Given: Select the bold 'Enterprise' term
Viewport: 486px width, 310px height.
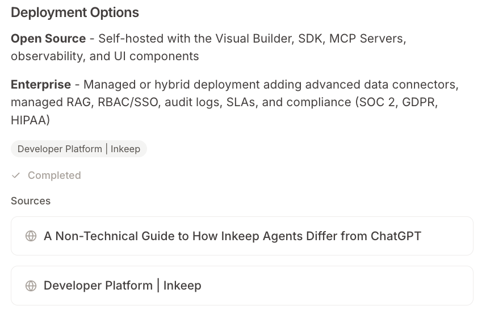Looking at the screenshot, I should coord(41,85).
